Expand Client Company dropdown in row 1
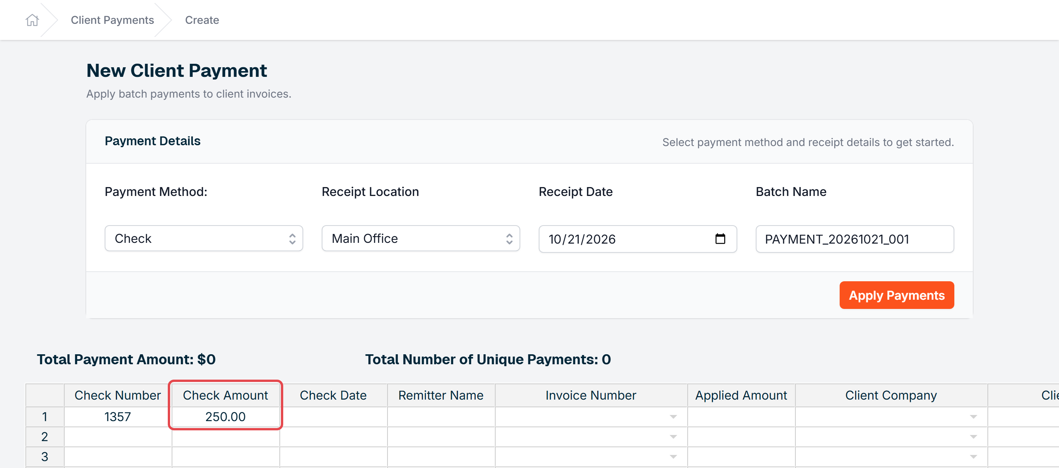 [973, 417]
